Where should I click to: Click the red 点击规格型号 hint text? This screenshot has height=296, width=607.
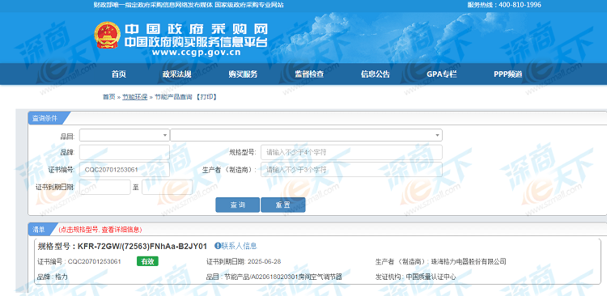coord(100,230)
